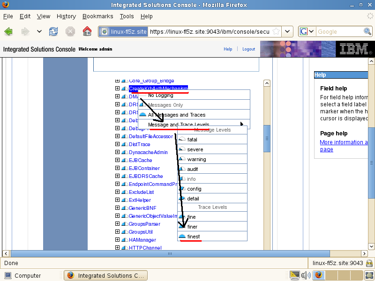Viewport: 375px width, 281px height.
Task: Click the log icon beside GroupsUtil
Action: pos(124,232)
